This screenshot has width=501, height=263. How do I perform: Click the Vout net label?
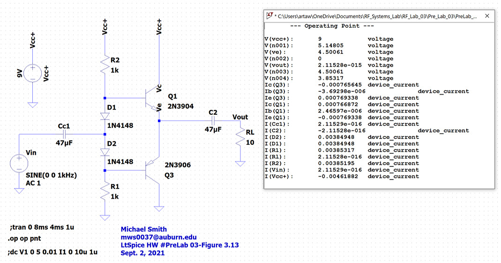pyautogui.click(x=240, y=117)
